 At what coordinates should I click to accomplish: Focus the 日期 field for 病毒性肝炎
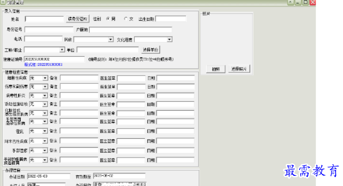point(175,95)
